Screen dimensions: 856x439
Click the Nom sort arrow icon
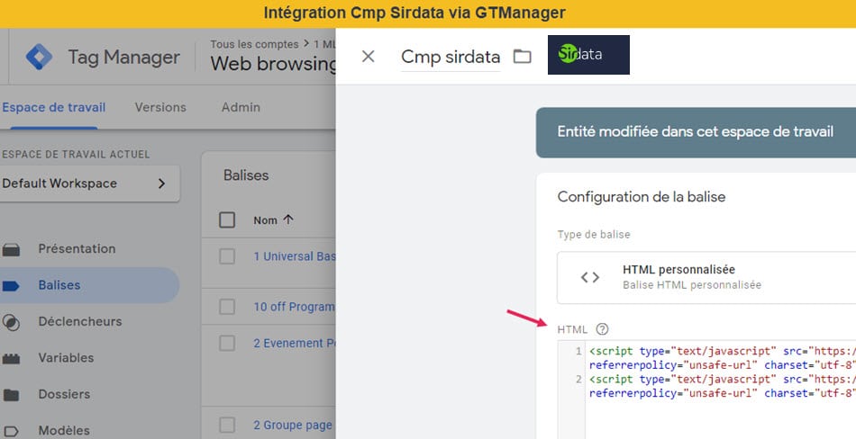[x=288, y=219]
